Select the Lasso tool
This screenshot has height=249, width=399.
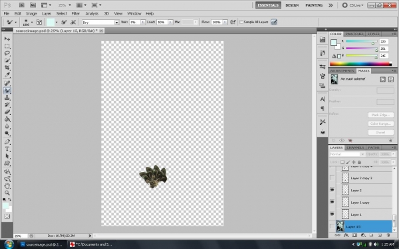click(x=7, y=53)
